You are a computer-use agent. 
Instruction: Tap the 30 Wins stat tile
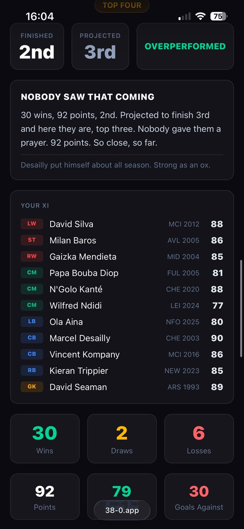(x=45, y=439)
